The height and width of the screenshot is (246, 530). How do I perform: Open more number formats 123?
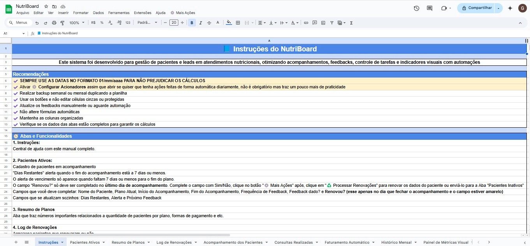click(x=128, y=23)
